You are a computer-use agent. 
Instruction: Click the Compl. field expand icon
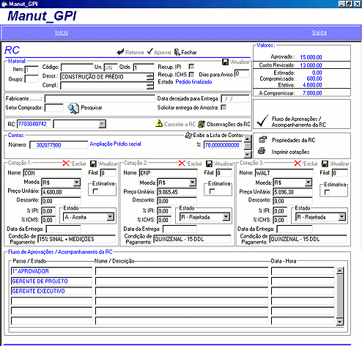click(x=150, y=85)
